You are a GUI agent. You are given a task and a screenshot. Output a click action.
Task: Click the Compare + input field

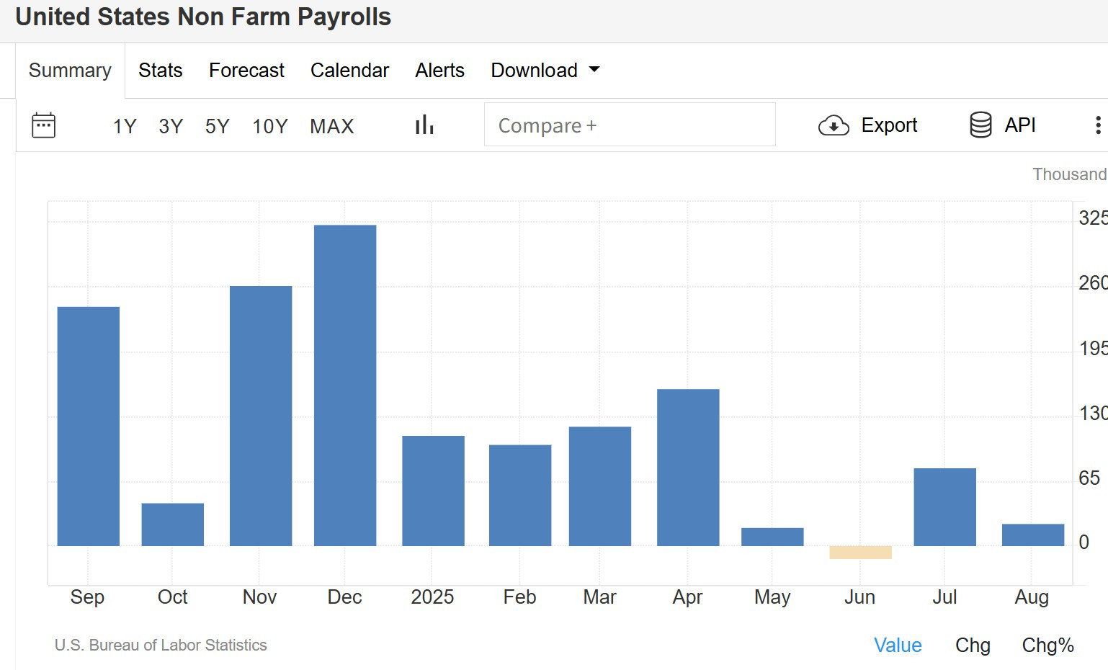(x=630, y=125)
